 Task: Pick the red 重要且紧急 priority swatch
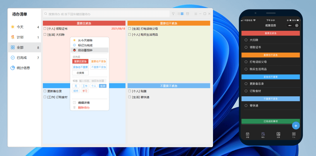pos(80,61)
